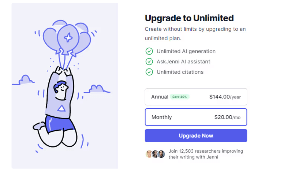The height and width of the screenshot is (176, 282).
Task: Click the Save 40% badge
Action: coord(180,97)
